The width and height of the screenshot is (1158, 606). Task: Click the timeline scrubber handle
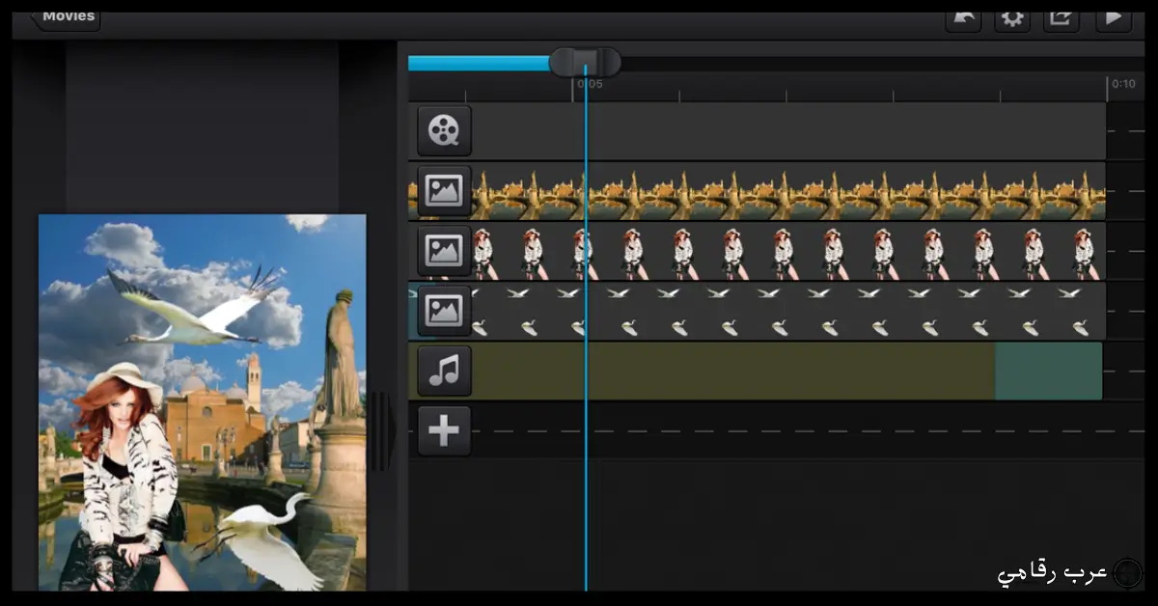[x=585, y=63]
